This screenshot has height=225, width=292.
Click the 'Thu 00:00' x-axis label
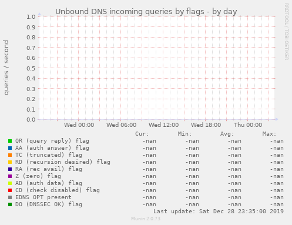pyautogui.click(x=248, y=125)
